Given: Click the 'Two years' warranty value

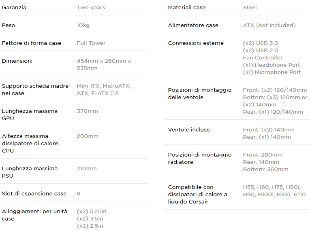Looking at the screenshot, I should point(91,7).
